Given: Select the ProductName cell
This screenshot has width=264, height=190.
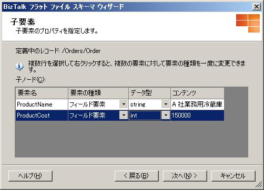Looking at the screenshot, I should [x=42, y=104].
